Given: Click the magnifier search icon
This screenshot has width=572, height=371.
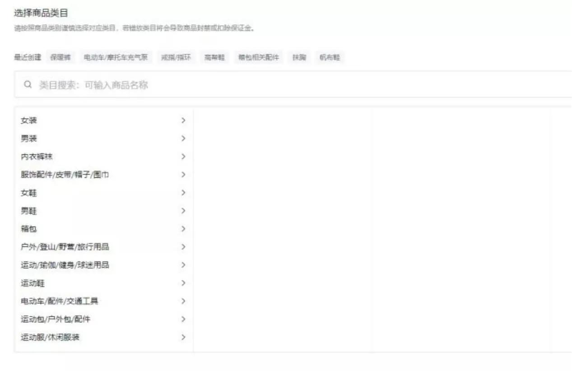Looking at the screenshot, I should [x=27, y=83].
